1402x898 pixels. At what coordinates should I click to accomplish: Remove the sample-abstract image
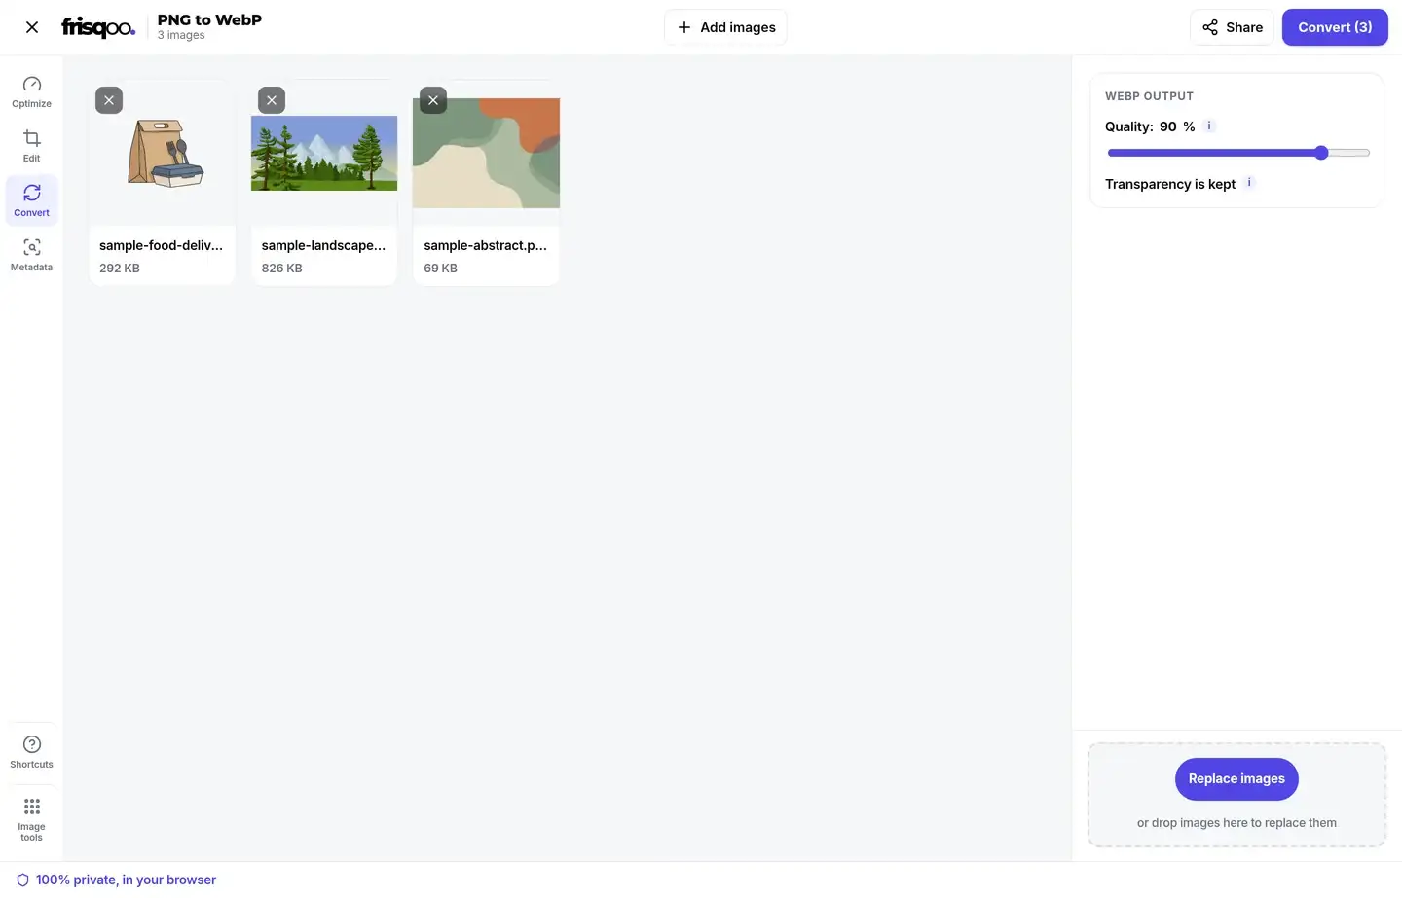(433, 100)
